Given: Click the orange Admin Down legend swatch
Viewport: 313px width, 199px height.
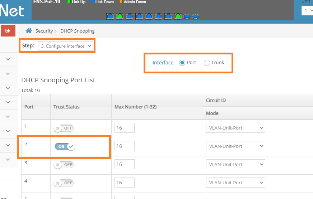Looking at the screenshot, I should coord(121,1).
